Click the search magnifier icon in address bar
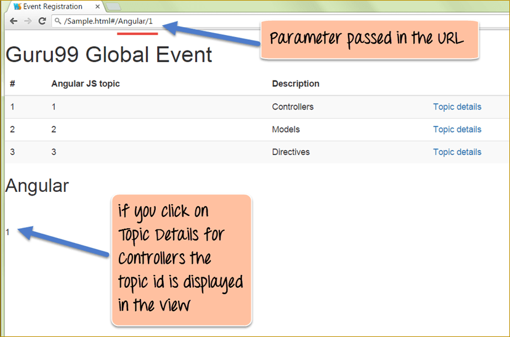The image size is (510, 337). click(x=58, y=22)
